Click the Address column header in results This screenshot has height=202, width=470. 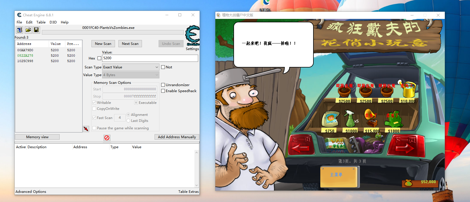pyautogui.click(x=32, y=44)
